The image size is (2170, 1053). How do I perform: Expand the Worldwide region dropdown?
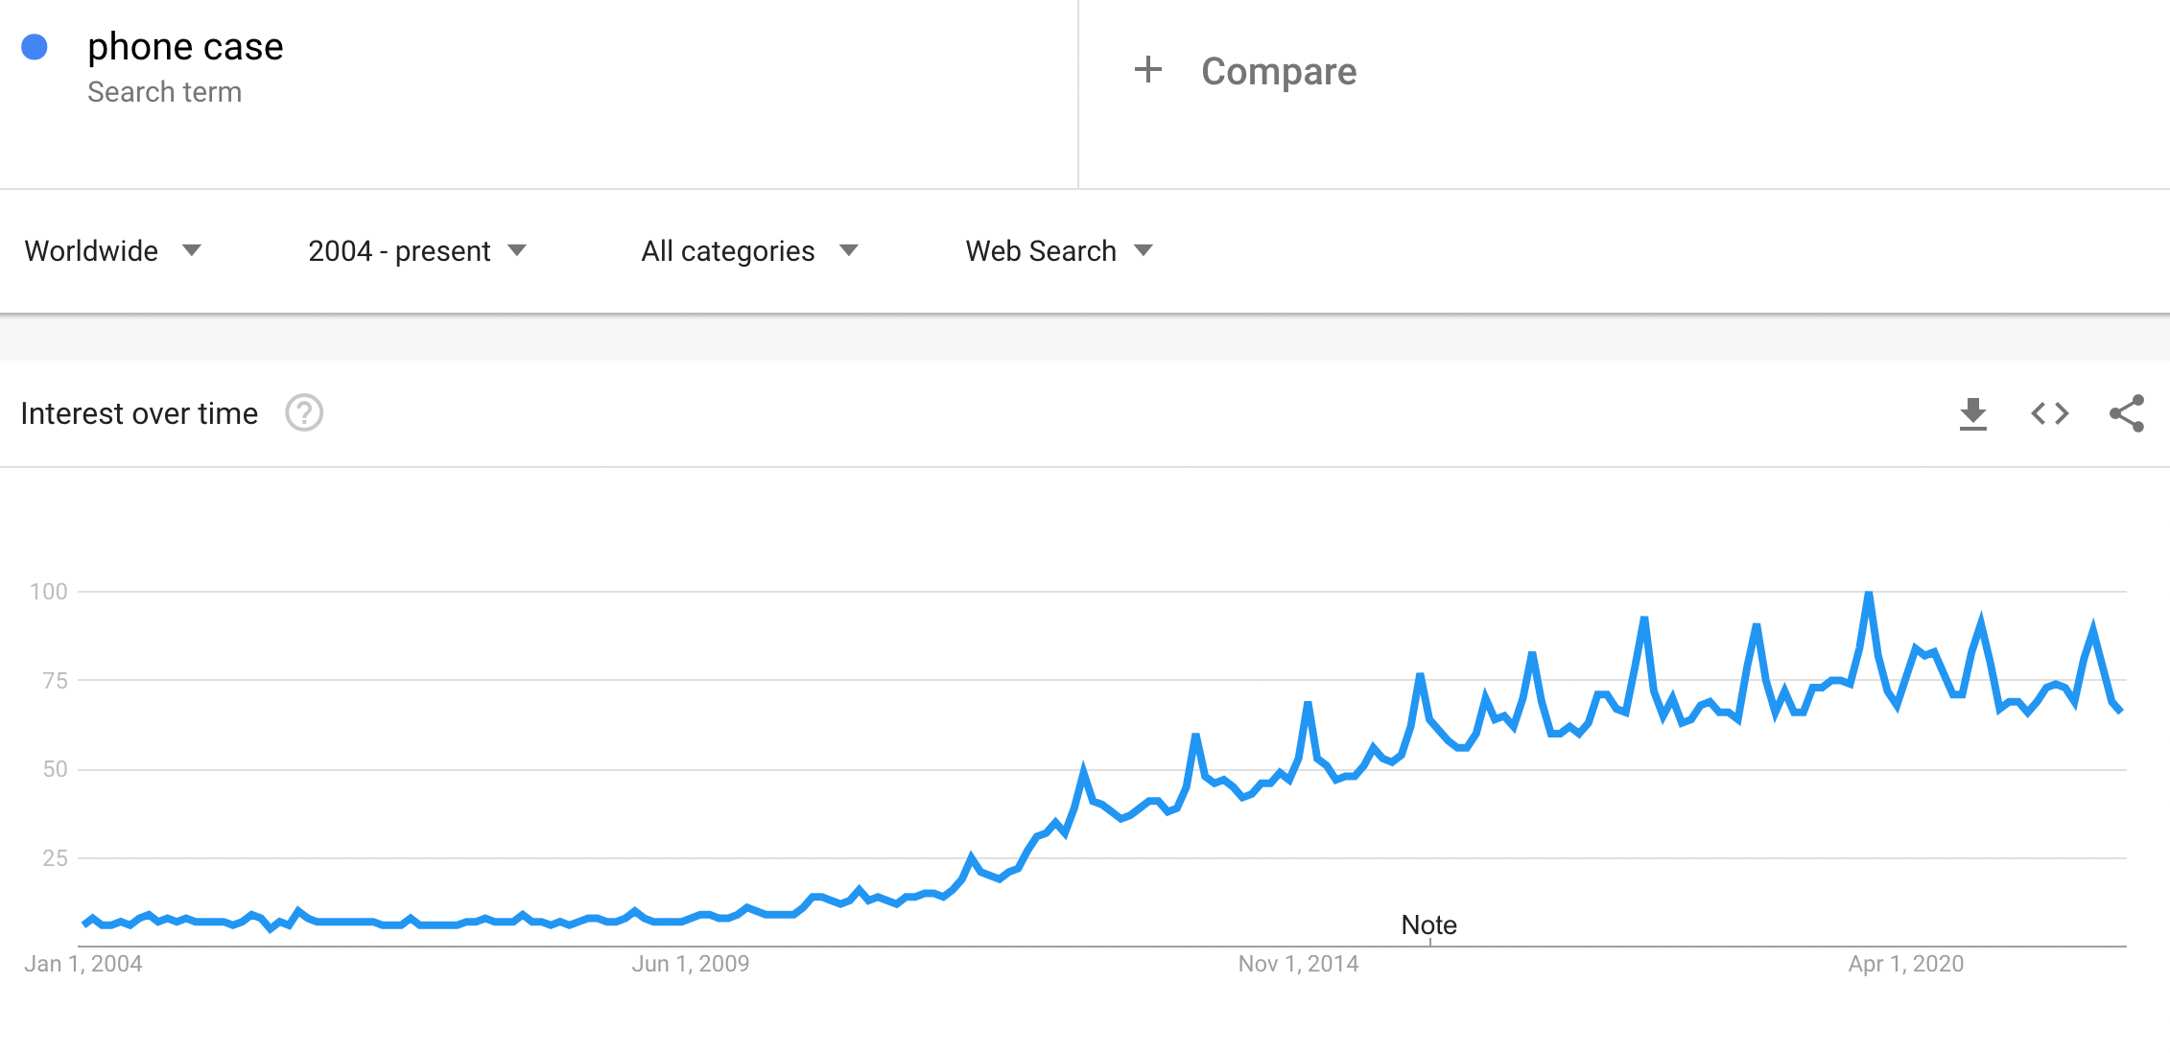pos(113,251)
